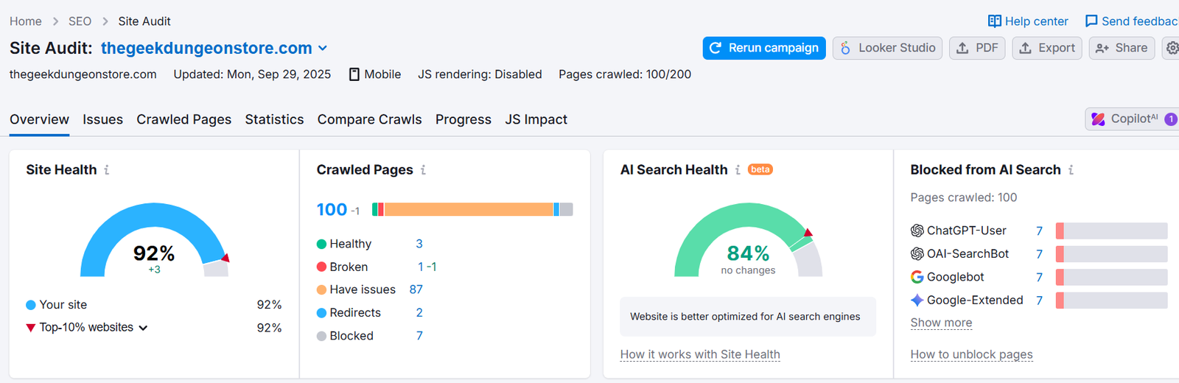Viewport: 1179px width, 383px height.
Task: Click the beta badge next to AI Search Health
Action: coord(760,170)
